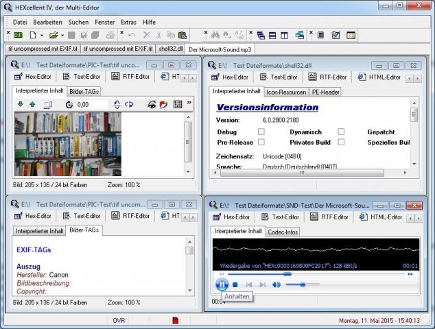Mute the media player sound

tap(276, 284)
